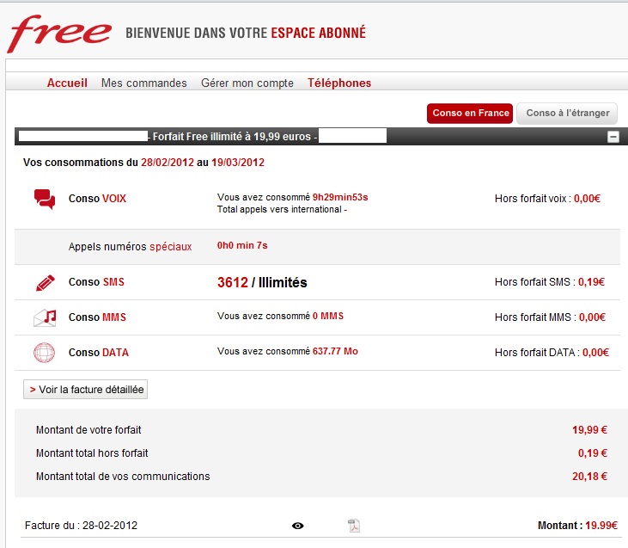Click Appels numéros spéciaux row

[x=130, y=246]
